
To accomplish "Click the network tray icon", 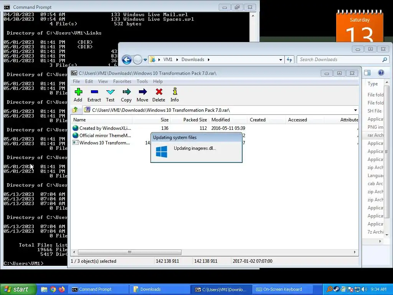I will 357,289.
